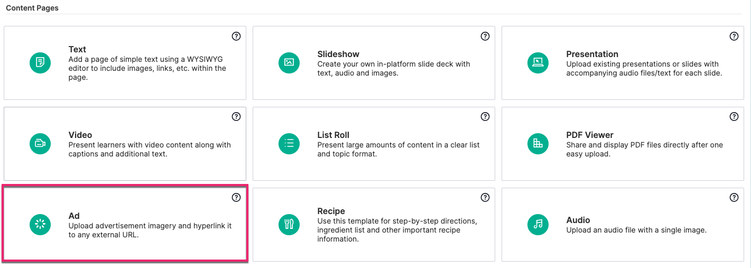Click the List Roll help icon
Viewport: 751px width, 268px height.
pyautogui.click(x=485, y=117)
